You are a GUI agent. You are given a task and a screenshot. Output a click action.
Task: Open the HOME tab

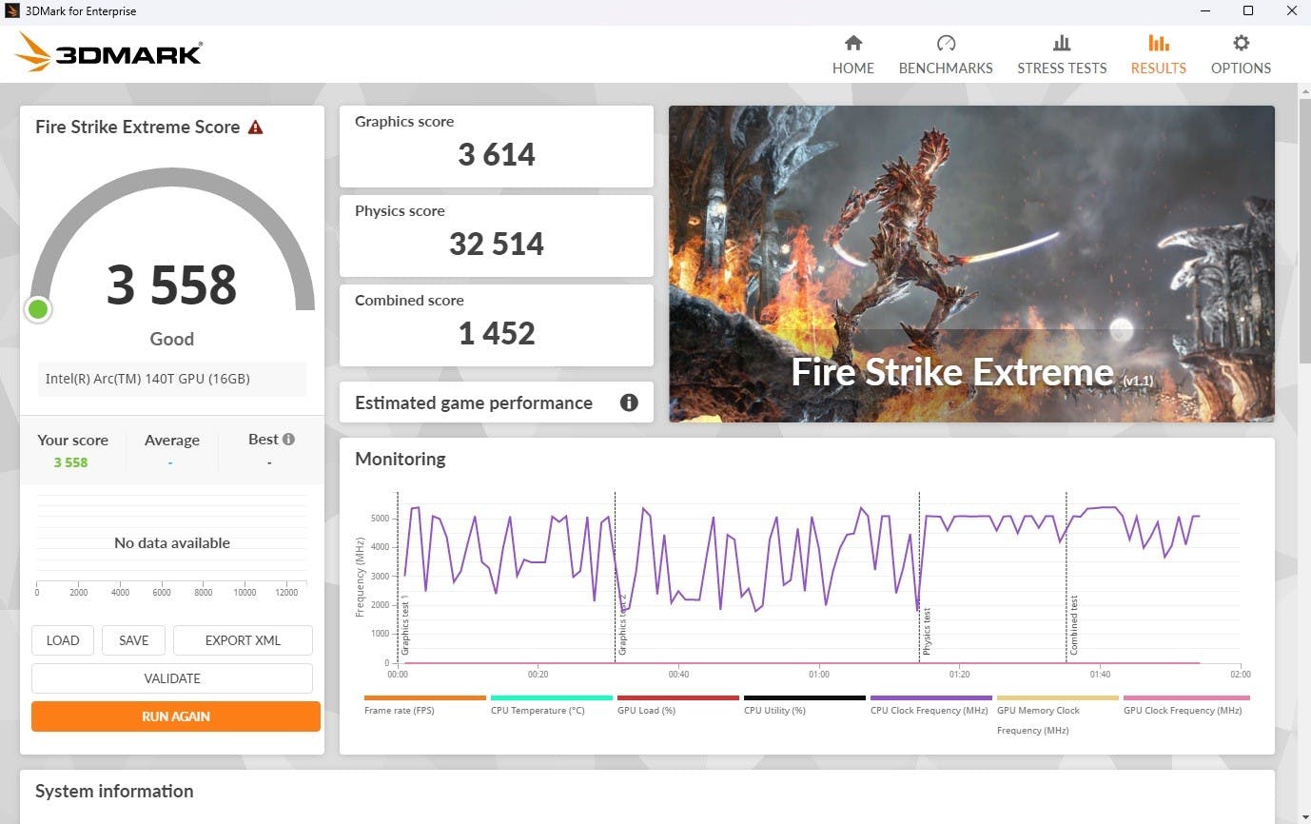[x=853, y=55]
